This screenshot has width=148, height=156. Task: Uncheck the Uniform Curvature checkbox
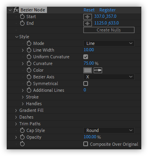pyautogui.click(x=86, y=57)
